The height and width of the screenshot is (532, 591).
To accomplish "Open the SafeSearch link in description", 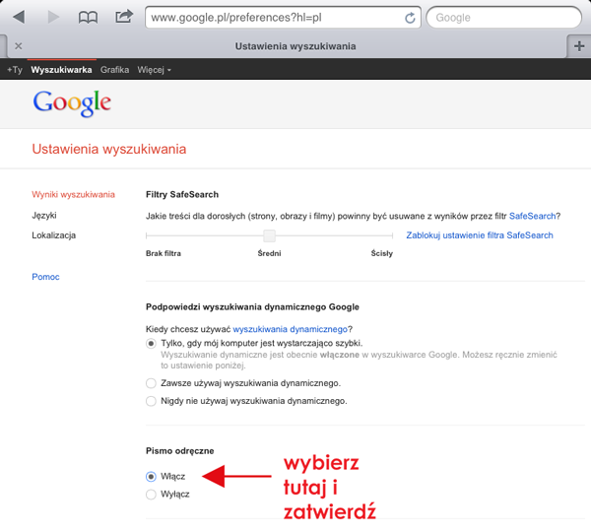I will 532,216.
